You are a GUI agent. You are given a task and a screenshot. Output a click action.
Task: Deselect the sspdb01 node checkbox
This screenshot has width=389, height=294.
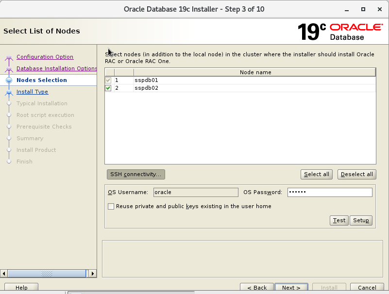click(x=108, y=80)
